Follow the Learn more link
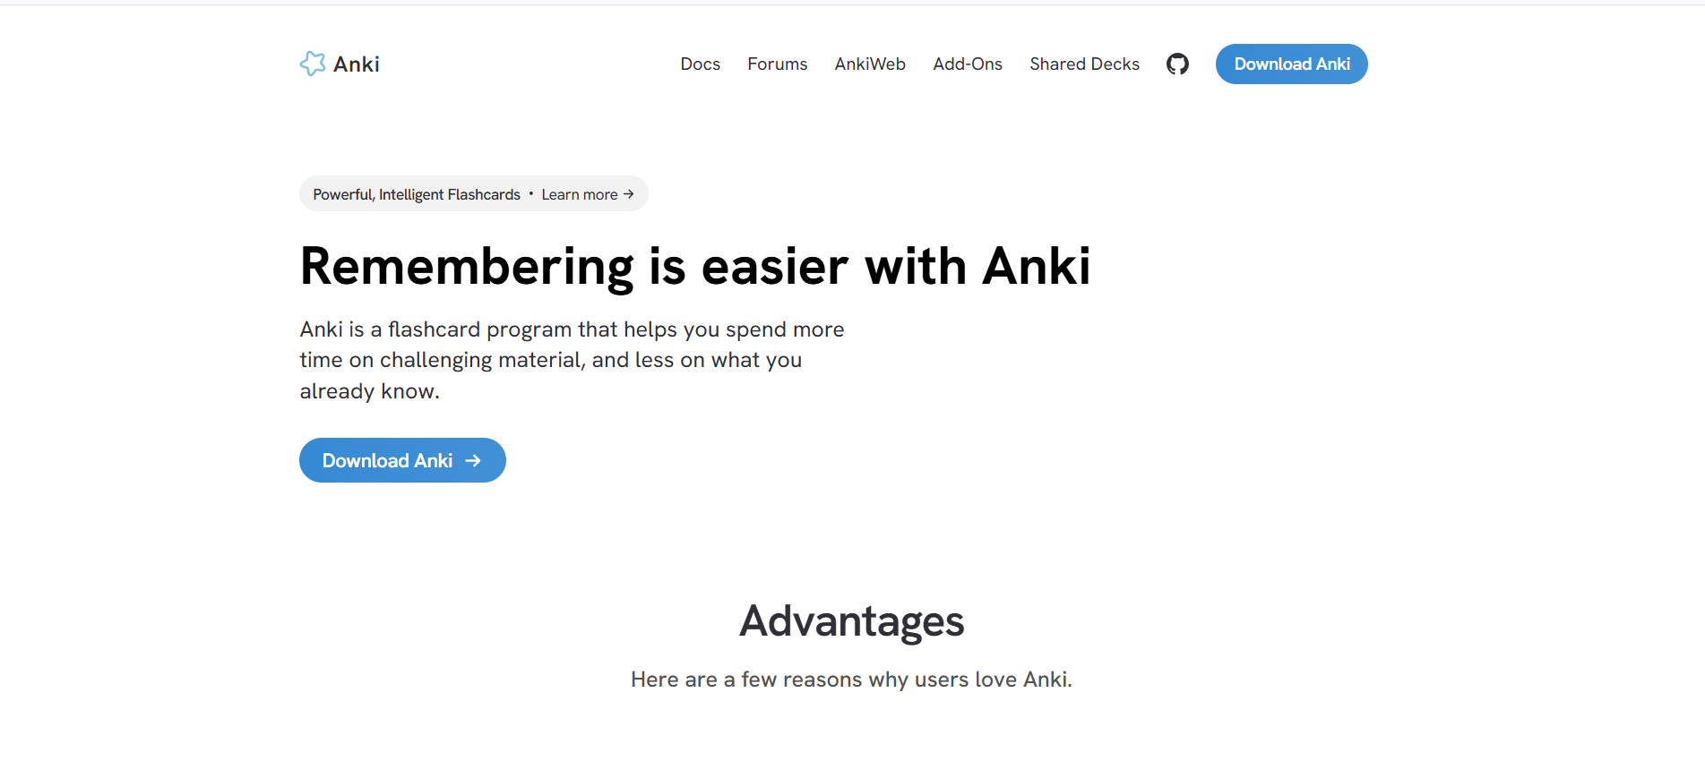The height and width of the screenshot is (778, 1705). pyautogui.click(x=579, y=195)
